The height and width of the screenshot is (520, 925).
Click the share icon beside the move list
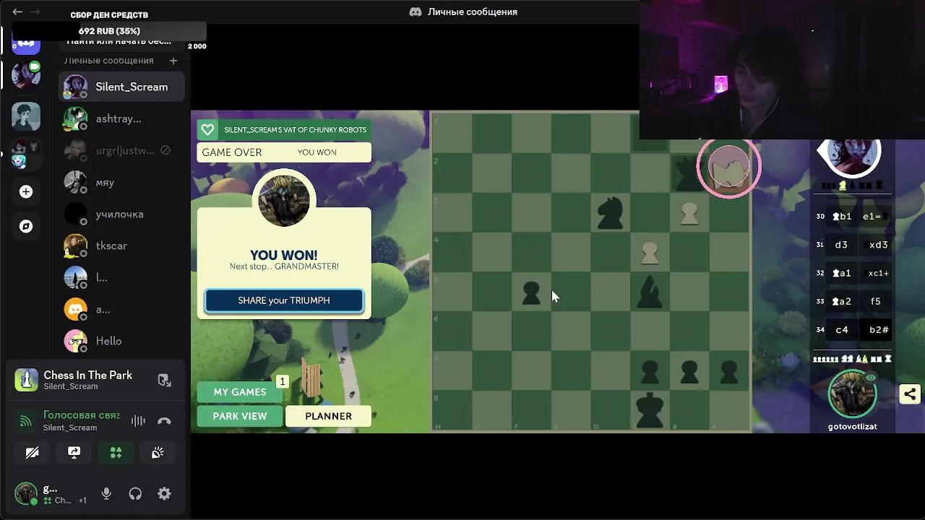910,394
